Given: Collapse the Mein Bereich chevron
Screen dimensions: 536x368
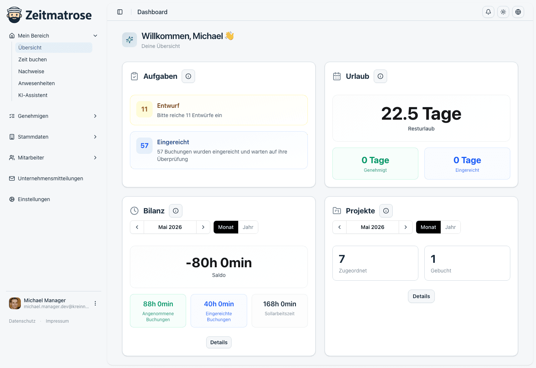Looking at the screenshot, I should click(x=95, y=36).
